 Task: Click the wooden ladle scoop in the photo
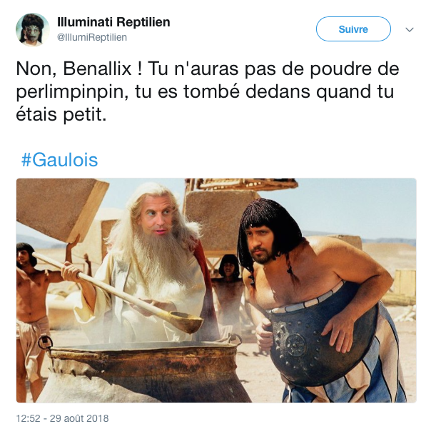[x=185, y=321]
